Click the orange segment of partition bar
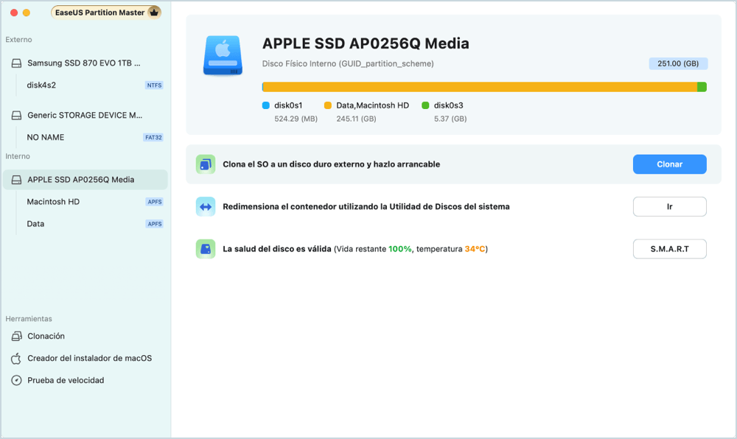Viewport: 737px width, 439px height. (x=480, y=87)
